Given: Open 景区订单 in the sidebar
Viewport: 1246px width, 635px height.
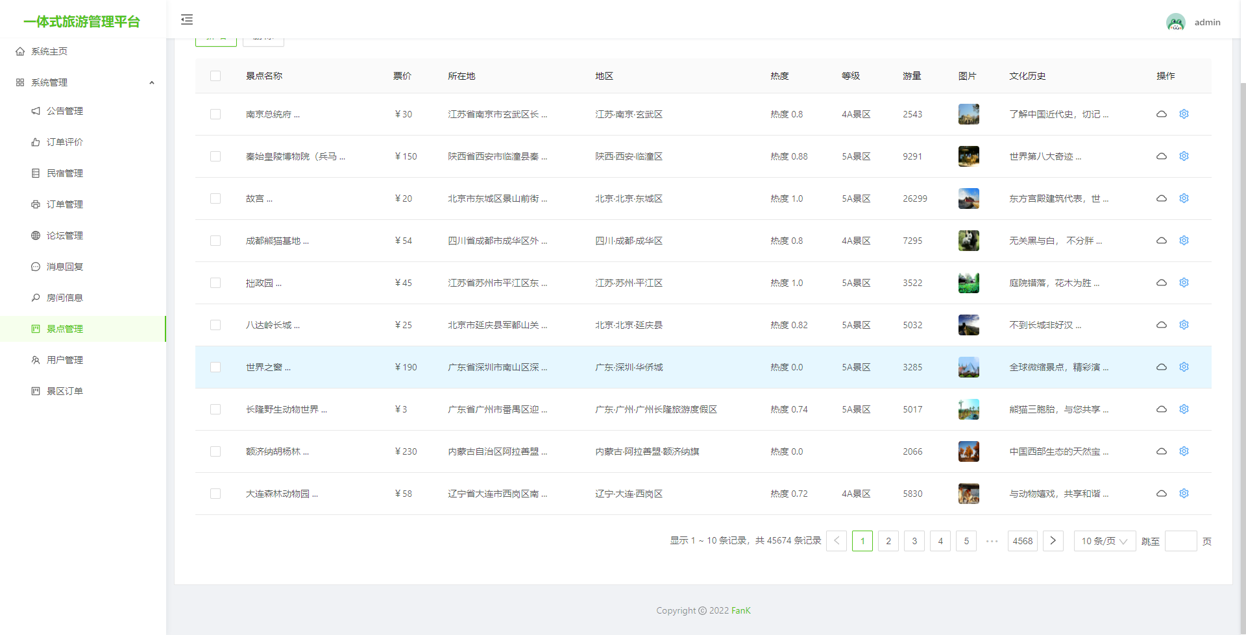Looking at the screenshot, I should [83, 391].
